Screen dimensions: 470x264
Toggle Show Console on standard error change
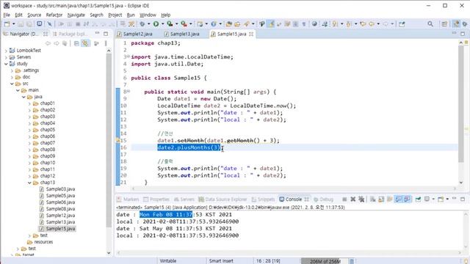[407, 199]
